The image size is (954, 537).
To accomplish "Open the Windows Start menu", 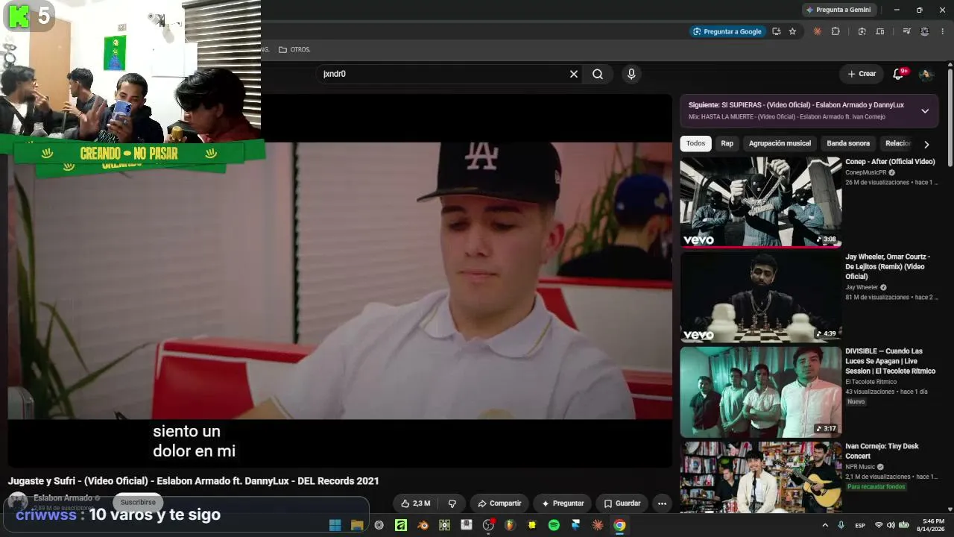I will (x=335, y=525).
